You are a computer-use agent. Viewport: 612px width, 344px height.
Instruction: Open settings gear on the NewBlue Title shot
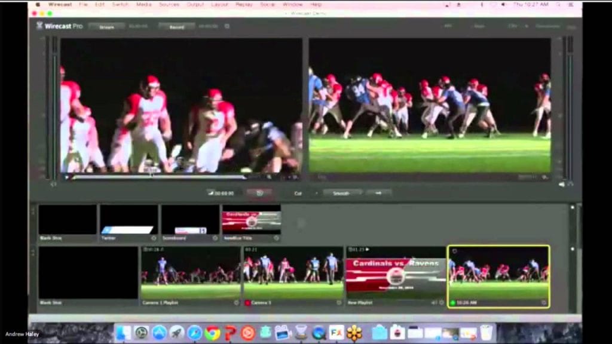pos(276,237)
